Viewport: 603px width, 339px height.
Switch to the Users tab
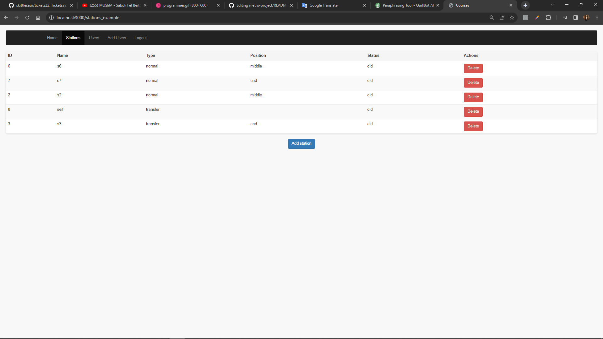(x=94, y=38)
